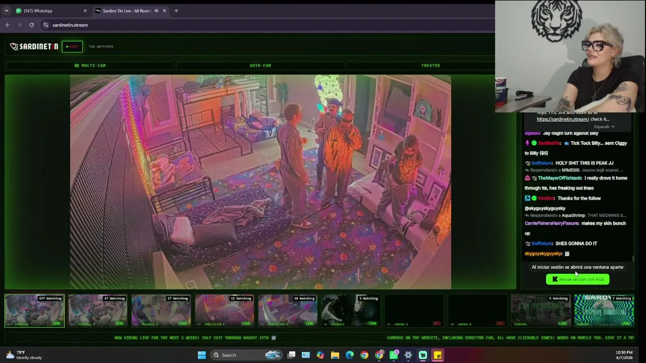Screen dimensions: 646x363
Task: Click the LIVE status badge
Action: coord(72,46)
